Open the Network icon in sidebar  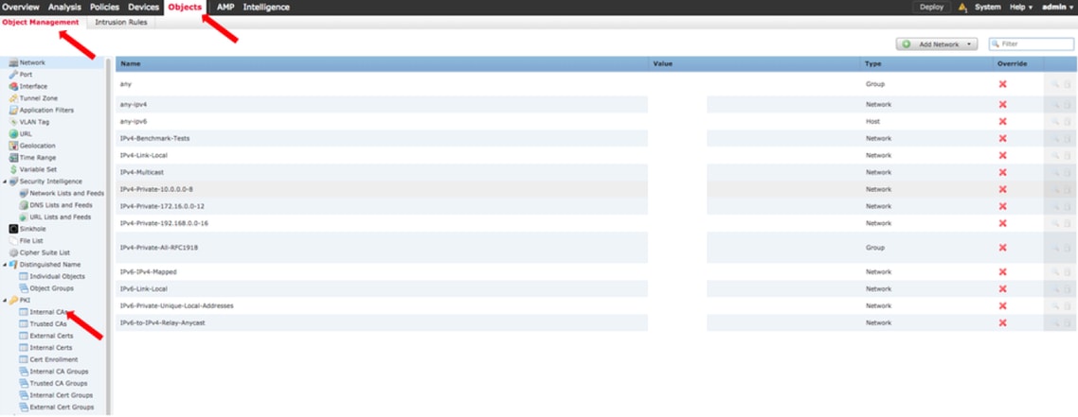pos(13,63)
